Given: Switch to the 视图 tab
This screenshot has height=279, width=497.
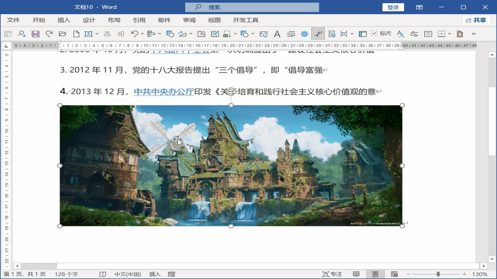Looking at the screenshot, I should click(x=214, y=20).
